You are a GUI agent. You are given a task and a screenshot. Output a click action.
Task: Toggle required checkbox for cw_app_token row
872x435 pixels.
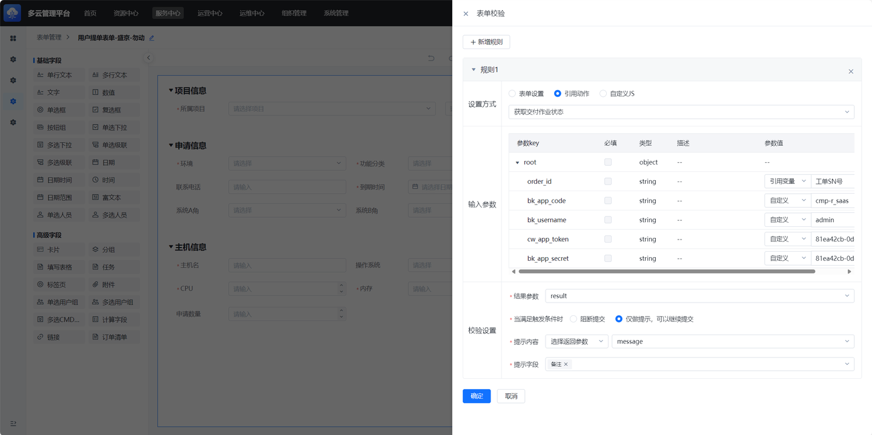(x=608, y=240)
